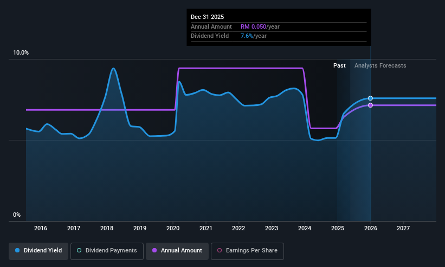Click the 7.6%/year yield value in tooltip
Screen dimensions: 445x267
254,36
